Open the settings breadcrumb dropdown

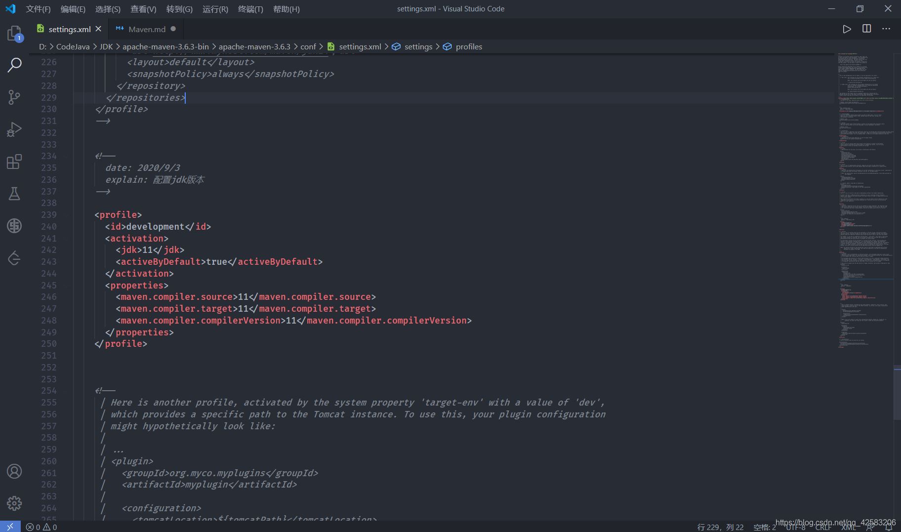[418, 46]
